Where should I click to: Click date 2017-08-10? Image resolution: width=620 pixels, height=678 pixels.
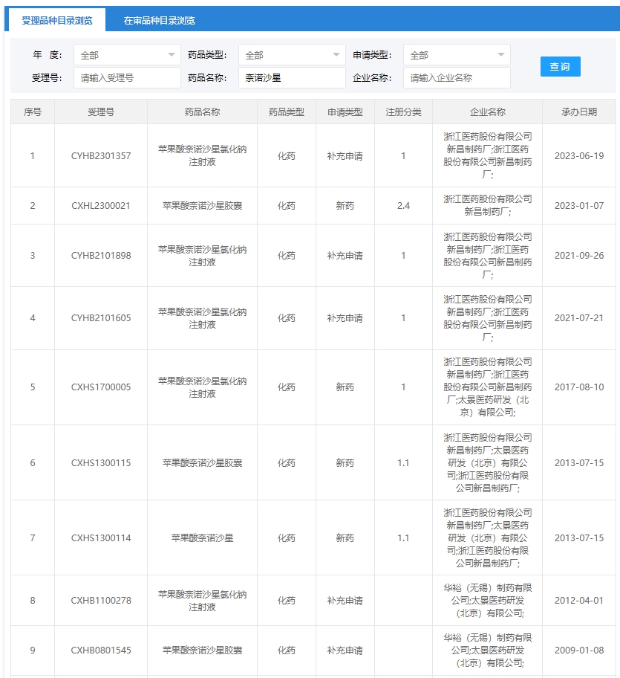click(x=579, y=387)
